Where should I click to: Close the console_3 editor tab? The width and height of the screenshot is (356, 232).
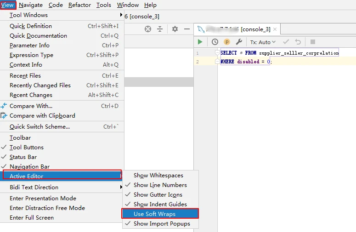point(275,29)
